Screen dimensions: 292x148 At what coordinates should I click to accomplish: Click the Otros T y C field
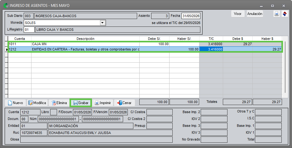tap(268, 112)
